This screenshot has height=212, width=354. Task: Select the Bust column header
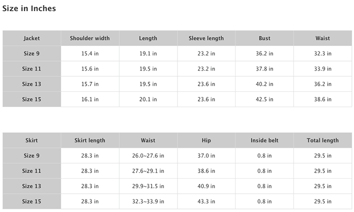point(264,38)
